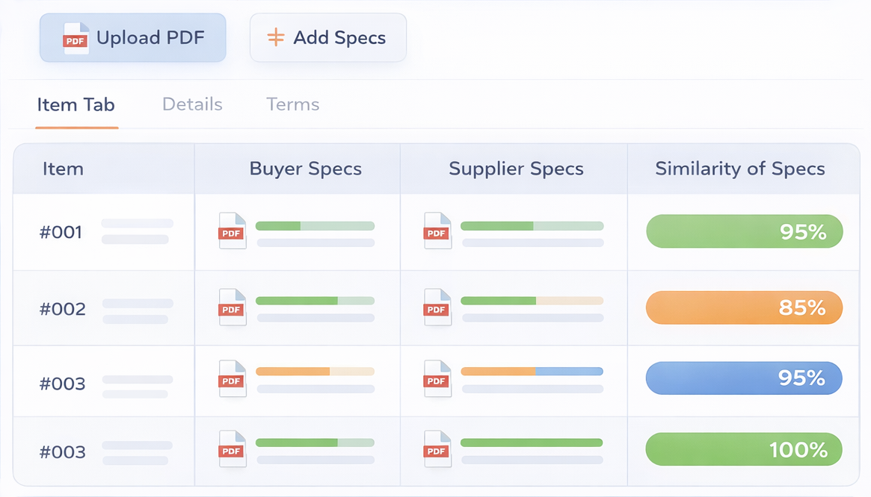Click the green 95% similarity bar for #001
871x497 pixels.
[x=744, y=232]
